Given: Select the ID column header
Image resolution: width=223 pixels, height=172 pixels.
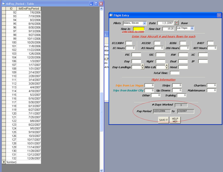Looking at the screenshot, I should 11,9.
